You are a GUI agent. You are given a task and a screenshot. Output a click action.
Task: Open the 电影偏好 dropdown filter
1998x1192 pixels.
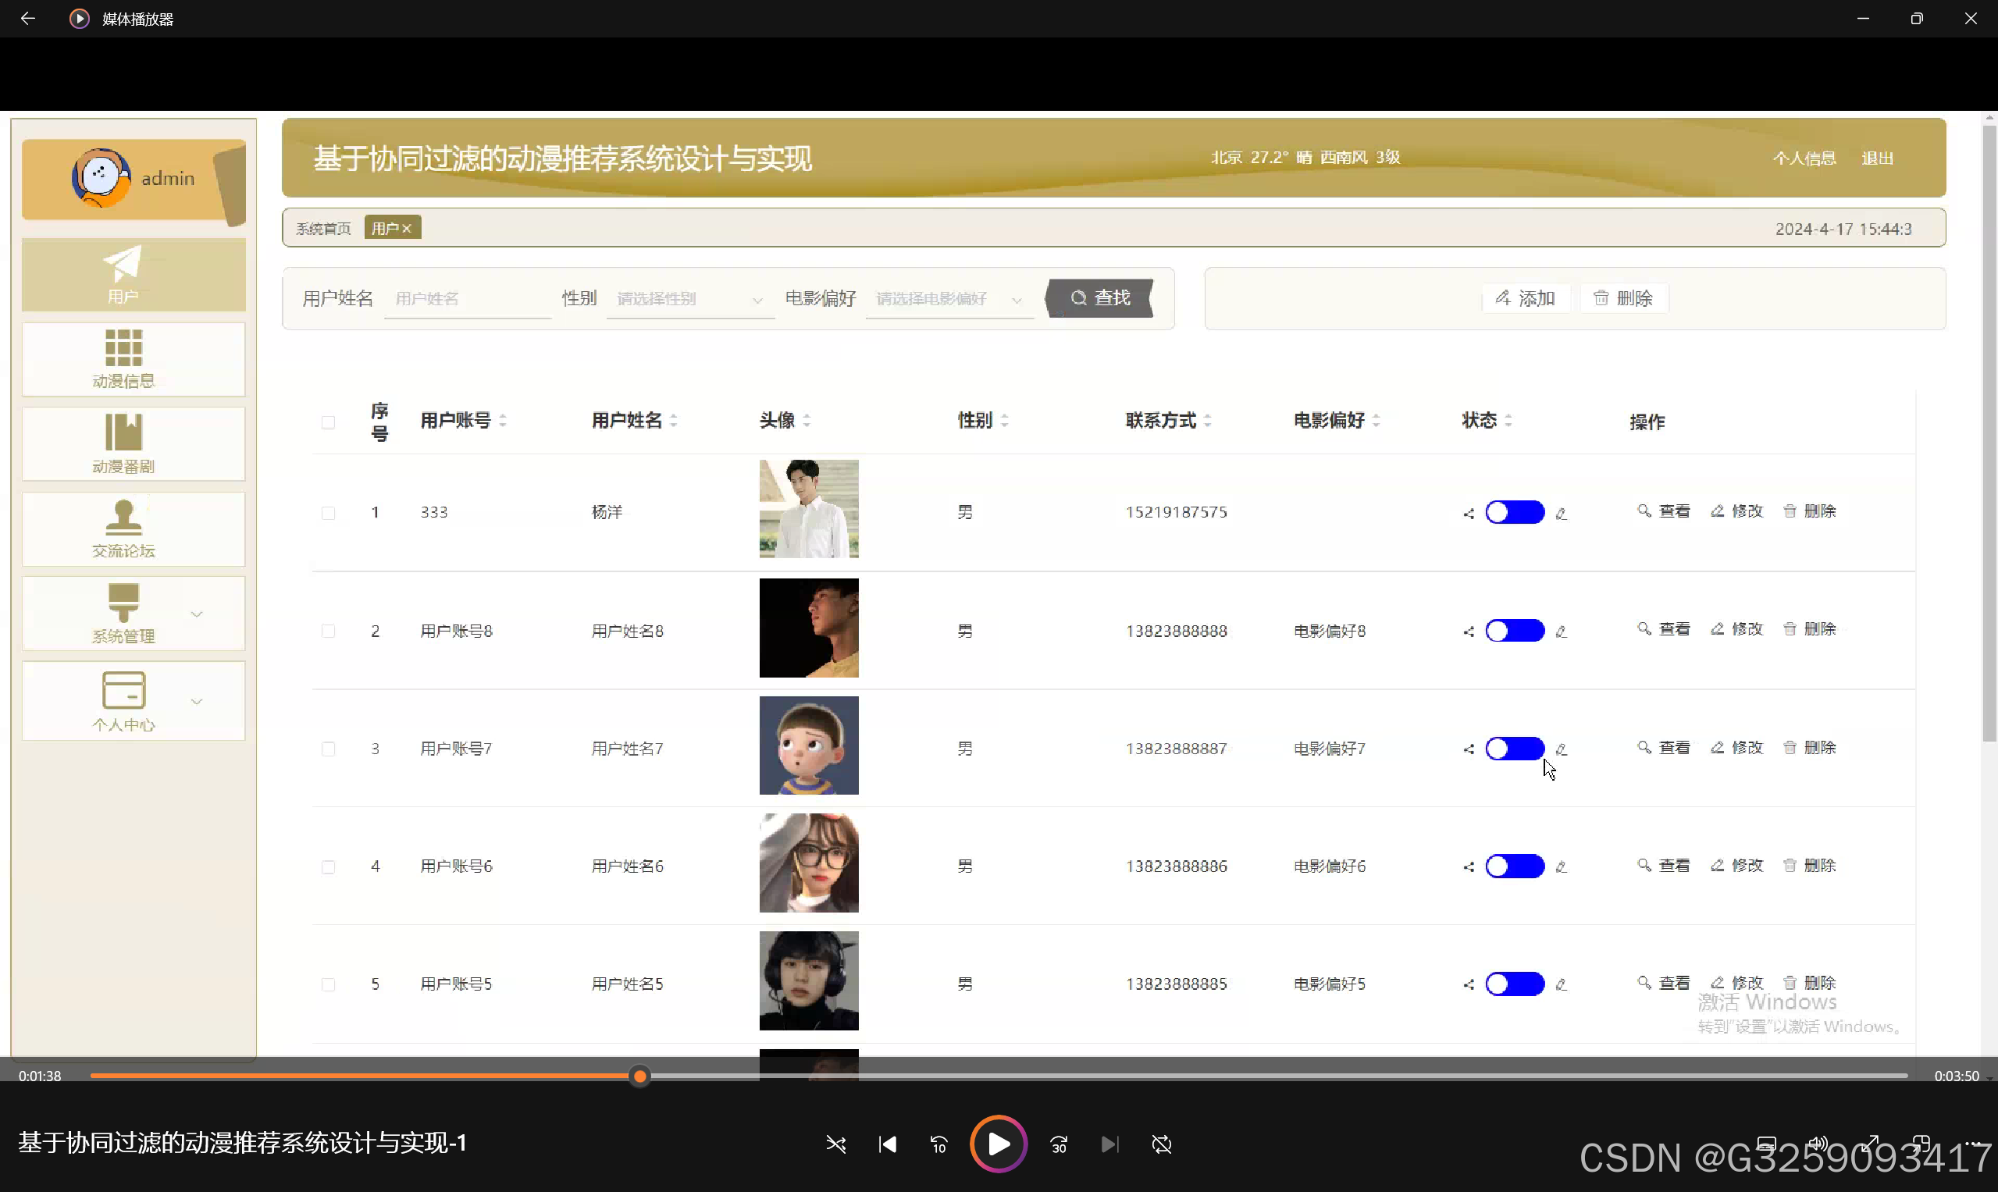[949, 299]
